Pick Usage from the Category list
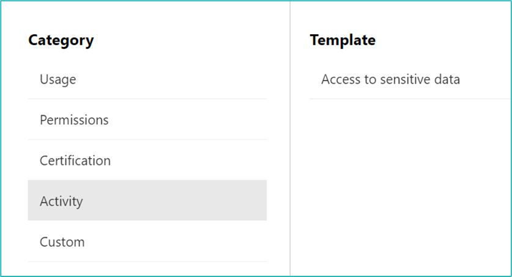Viewport: 512px width, 277px height. click(147, 79)
